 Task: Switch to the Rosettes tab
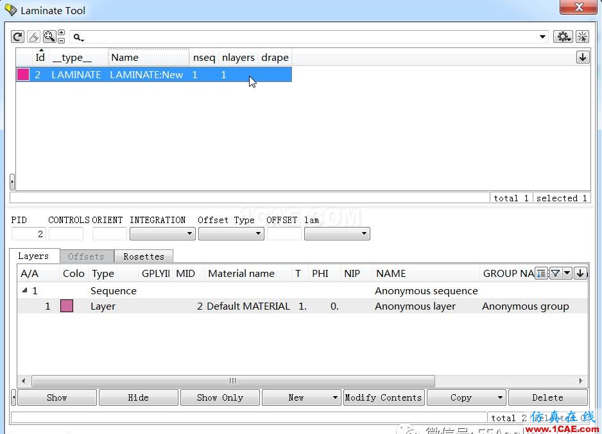pos(144,256)
